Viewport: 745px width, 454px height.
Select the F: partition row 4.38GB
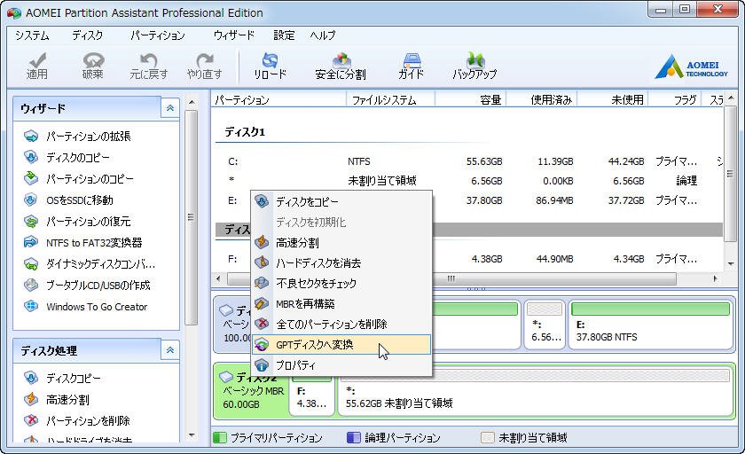[x=468, y=259]
